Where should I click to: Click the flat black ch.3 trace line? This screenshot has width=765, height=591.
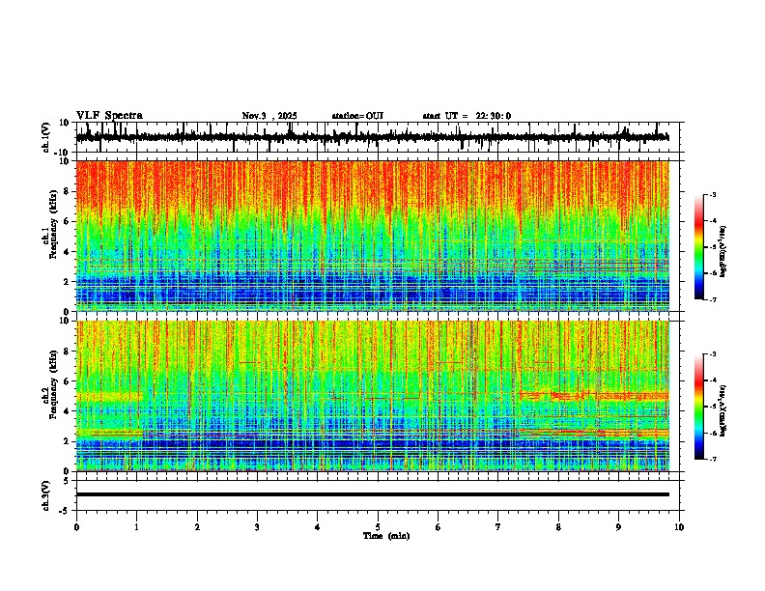pyautogui.click(x=372, y=494)
